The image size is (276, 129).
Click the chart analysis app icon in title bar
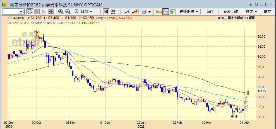tap(4, 4)
